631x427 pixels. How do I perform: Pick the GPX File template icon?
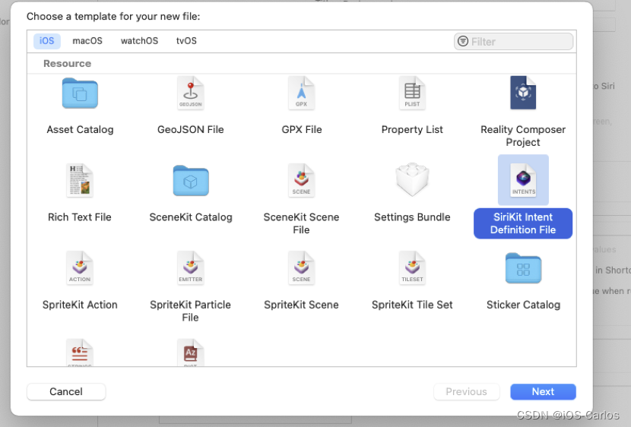pyautogui.click(x=301, y=93)
